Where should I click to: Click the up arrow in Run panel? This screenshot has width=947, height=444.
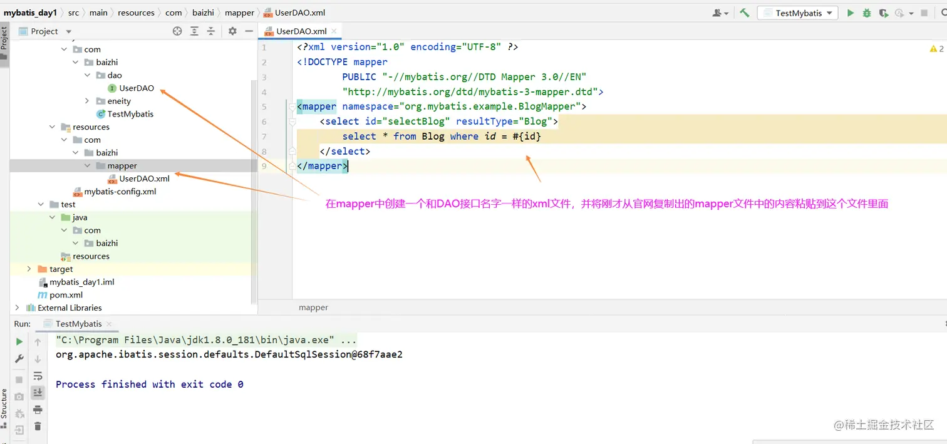(38, 342)
